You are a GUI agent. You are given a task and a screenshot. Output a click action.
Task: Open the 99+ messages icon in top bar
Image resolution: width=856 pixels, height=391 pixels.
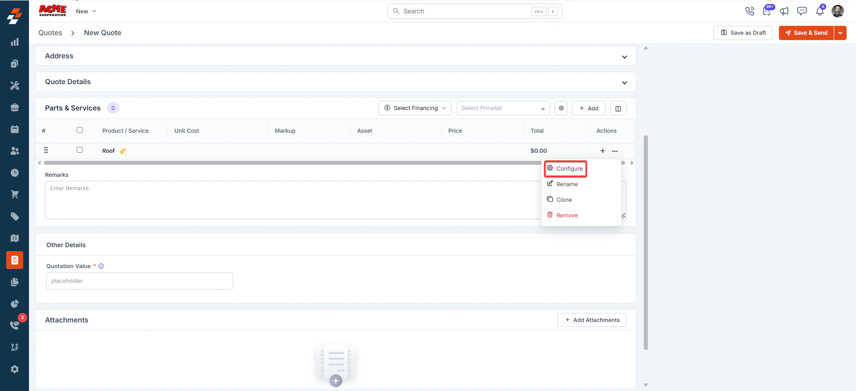(767, 11)
